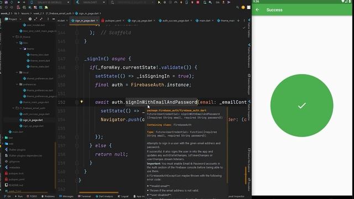This screenshot has height=199, width=354.
Task: Close the sign_in_page.dart tab
Action: (x=97, y=20)
